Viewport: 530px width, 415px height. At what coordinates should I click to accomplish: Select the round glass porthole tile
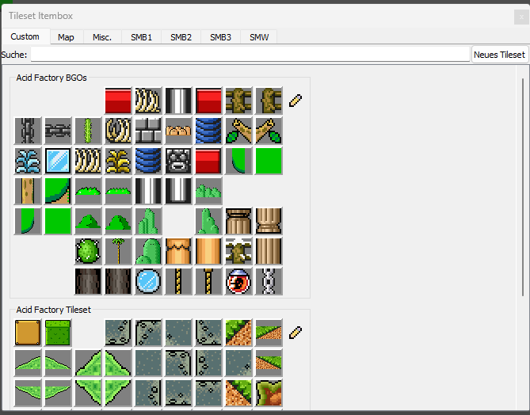(148, 281)
